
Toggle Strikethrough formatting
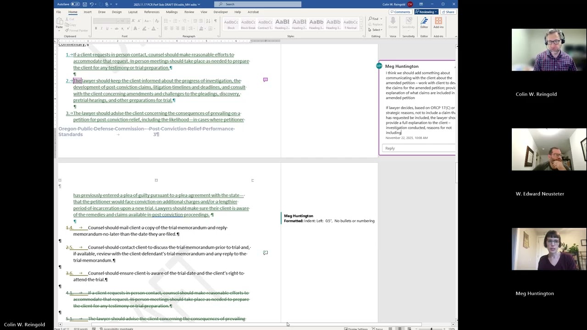(116, 28)
